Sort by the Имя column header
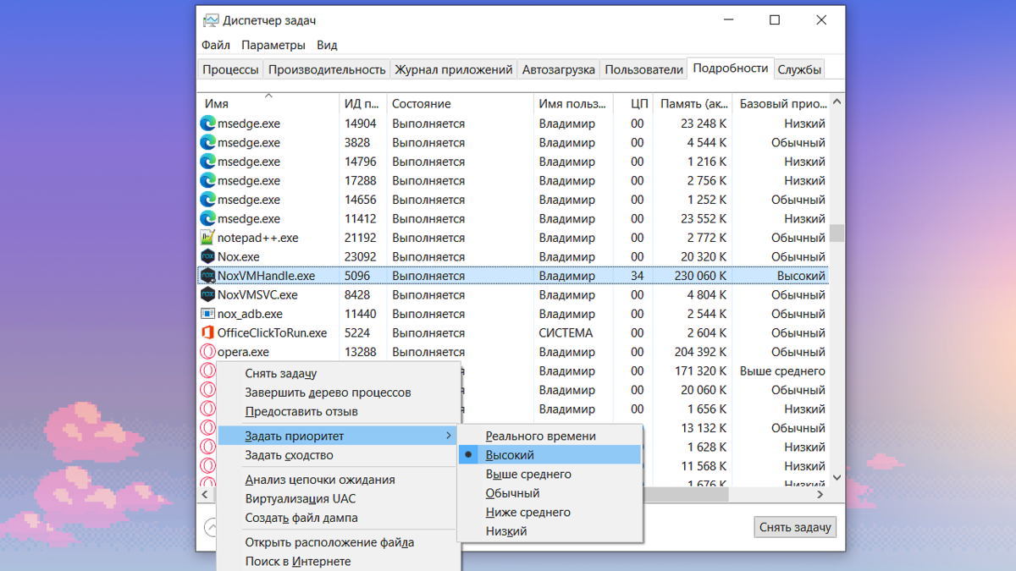 click(268, 104)
